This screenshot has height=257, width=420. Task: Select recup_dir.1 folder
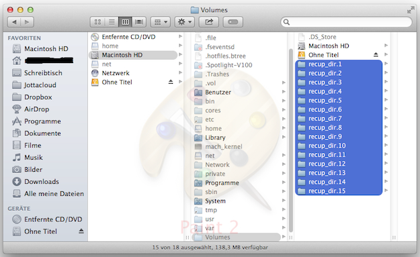coord(339,64)
